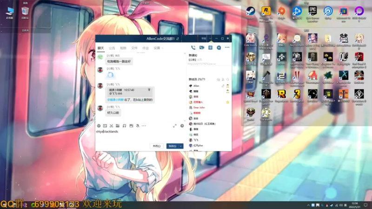This screenshot has height=209, width=372.
Task: Expand the 设置 settings dropdown tab
Action: (158, 48)
